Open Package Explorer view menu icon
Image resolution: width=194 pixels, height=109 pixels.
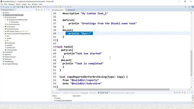[x=45, y=10]
